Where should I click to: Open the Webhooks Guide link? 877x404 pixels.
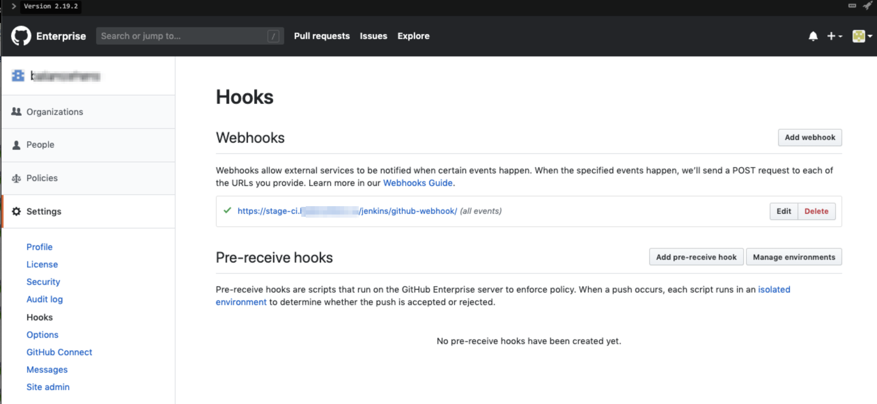(x=418, y=183)
